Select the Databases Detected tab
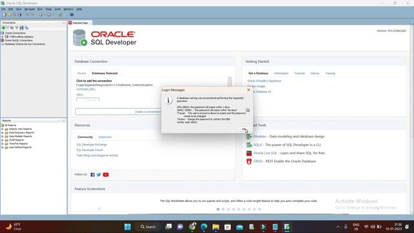Viewport: 414px width, 233px height. tap(105, 73)
